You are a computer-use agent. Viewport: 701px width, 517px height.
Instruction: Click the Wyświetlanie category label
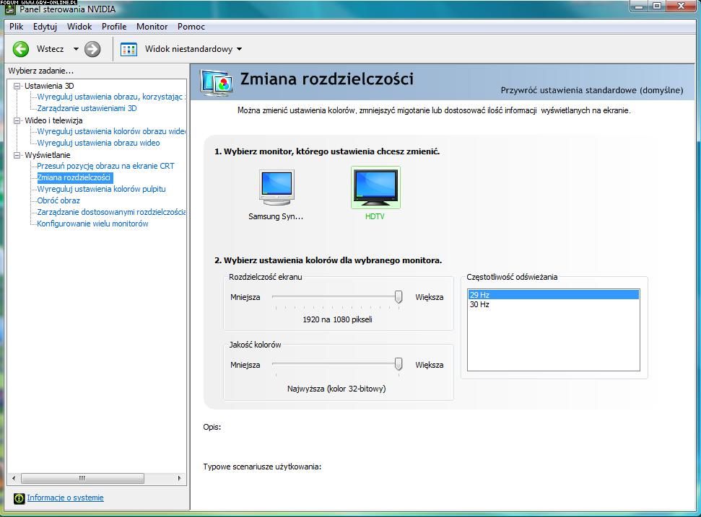click(x=48, y=155)
